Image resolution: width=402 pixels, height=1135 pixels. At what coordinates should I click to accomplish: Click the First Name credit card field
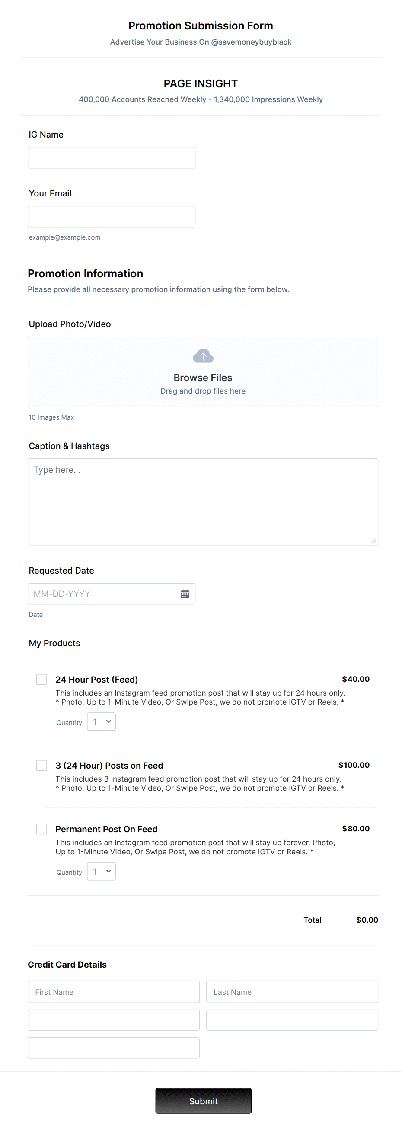point(114,992)
